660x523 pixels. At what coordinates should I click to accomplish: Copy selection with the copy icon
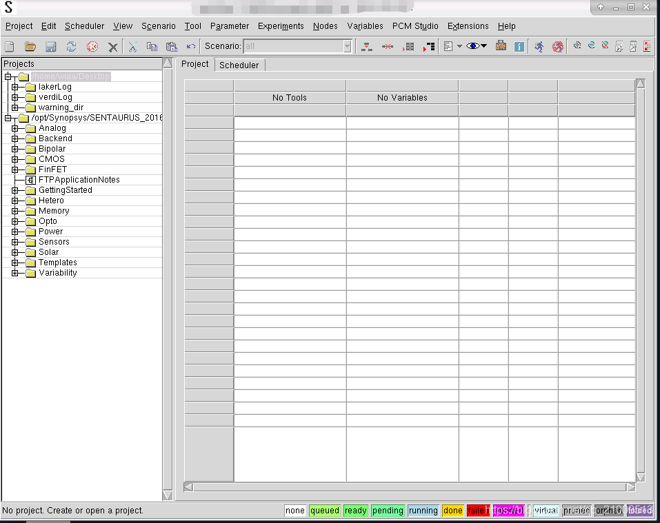tap(152, 46)
